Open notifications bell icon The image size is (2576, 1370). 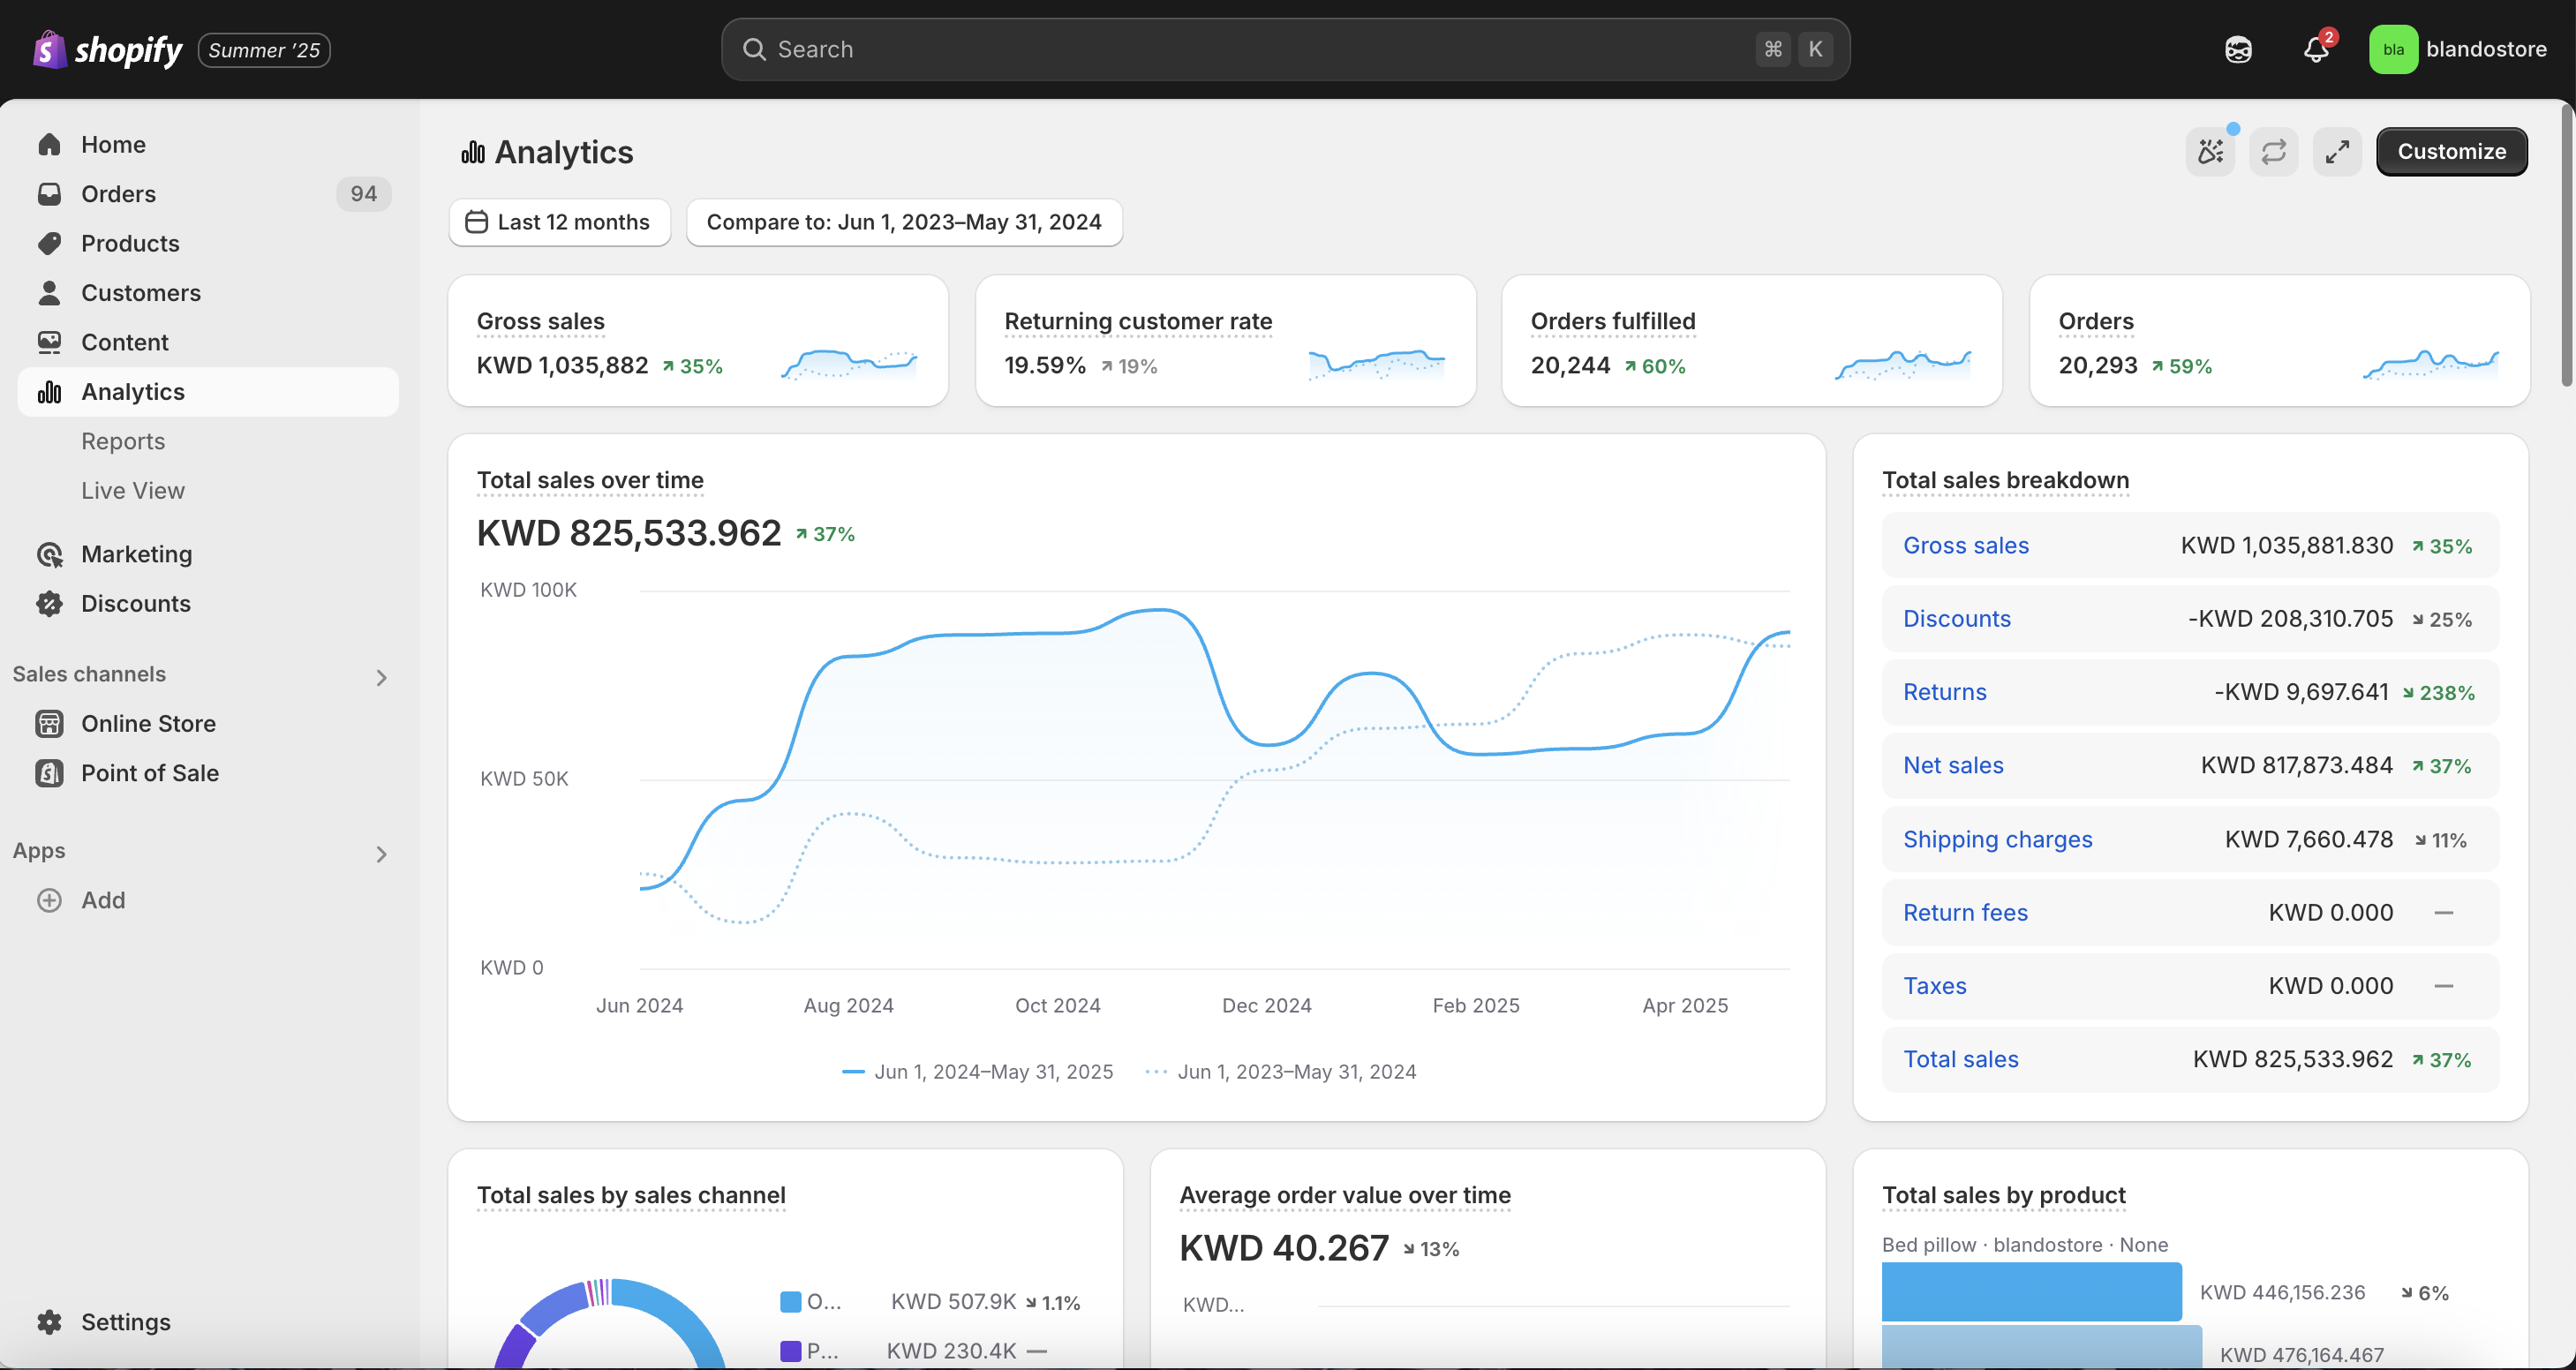click(x=2316, y=49)
